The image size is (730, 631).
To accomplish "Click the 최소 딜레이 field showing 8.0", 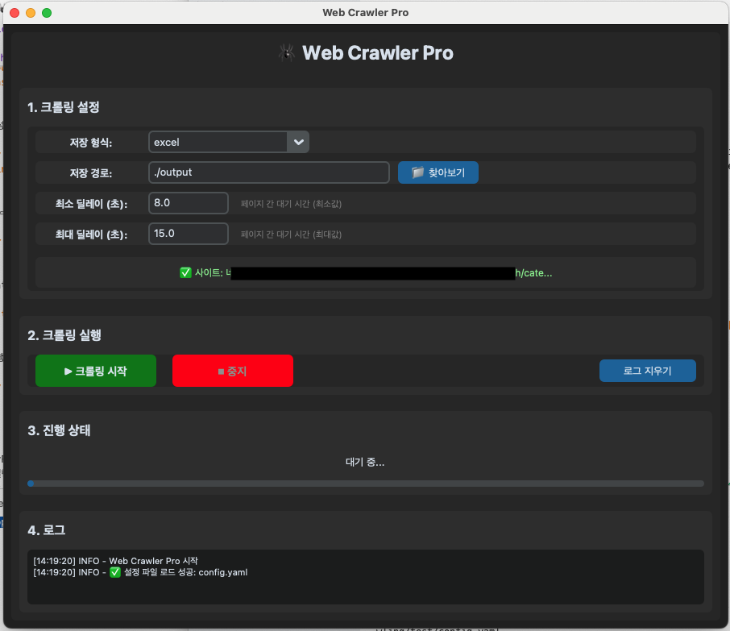I will tap(189, 203).
